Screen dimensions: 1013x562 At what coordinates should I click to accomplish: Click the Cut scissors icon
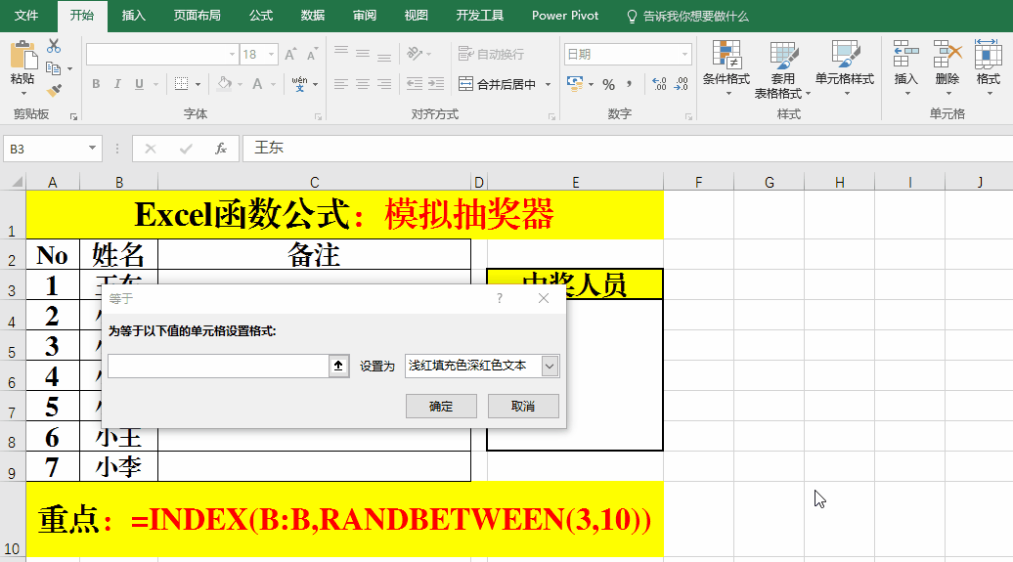click(x=54, y=46)
